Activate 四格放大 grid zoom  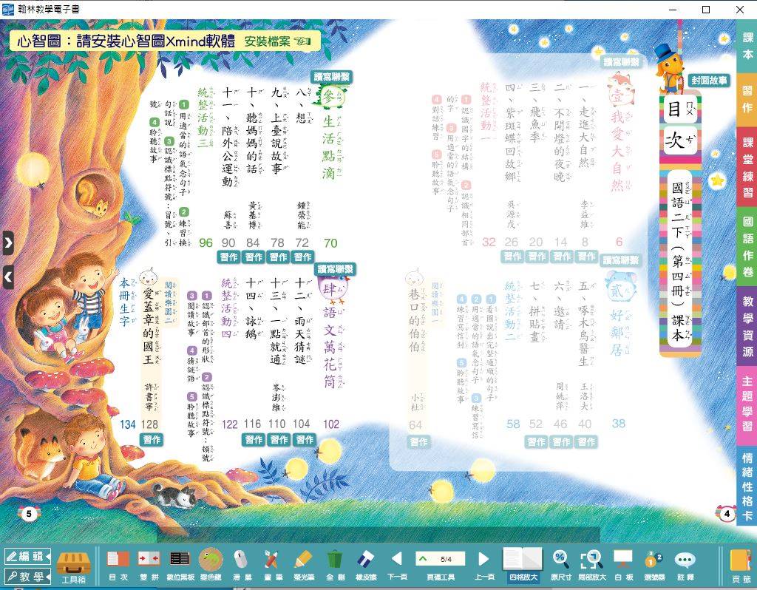(x=523, y=565)
